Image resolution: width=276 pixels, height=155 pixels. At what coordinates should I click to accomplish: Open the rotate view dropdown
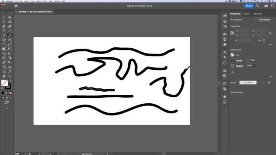40,154
